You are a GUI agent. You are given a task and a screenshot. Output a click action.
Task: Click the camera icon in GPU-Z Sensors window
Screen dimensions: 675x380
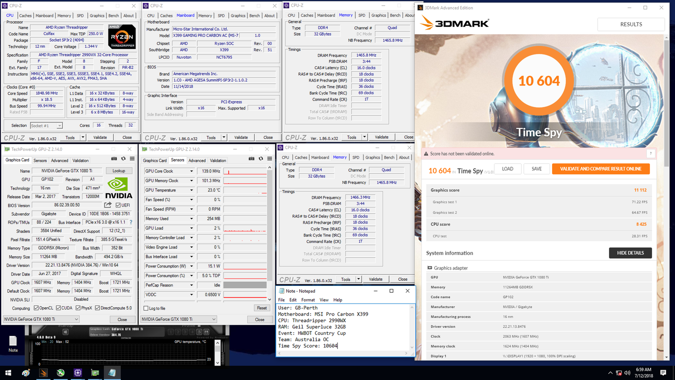coord(251,159)
